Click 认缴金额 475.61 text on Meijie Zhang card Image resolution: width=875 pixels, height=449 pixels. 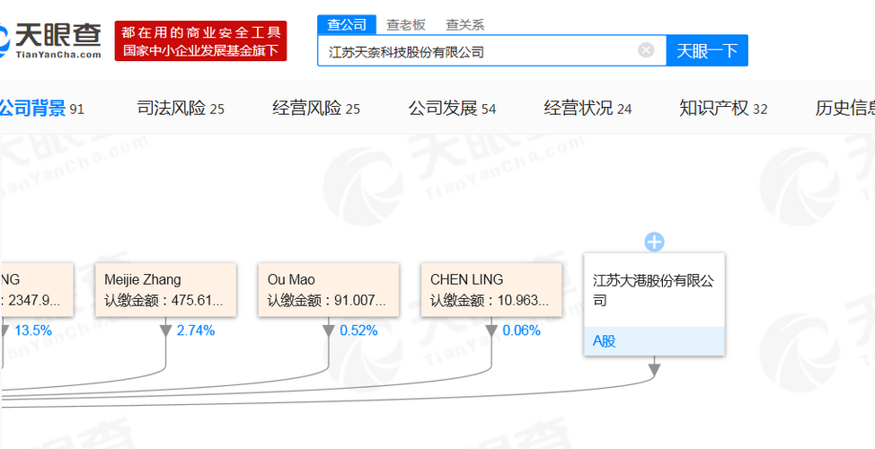click(x=164, y=301)
